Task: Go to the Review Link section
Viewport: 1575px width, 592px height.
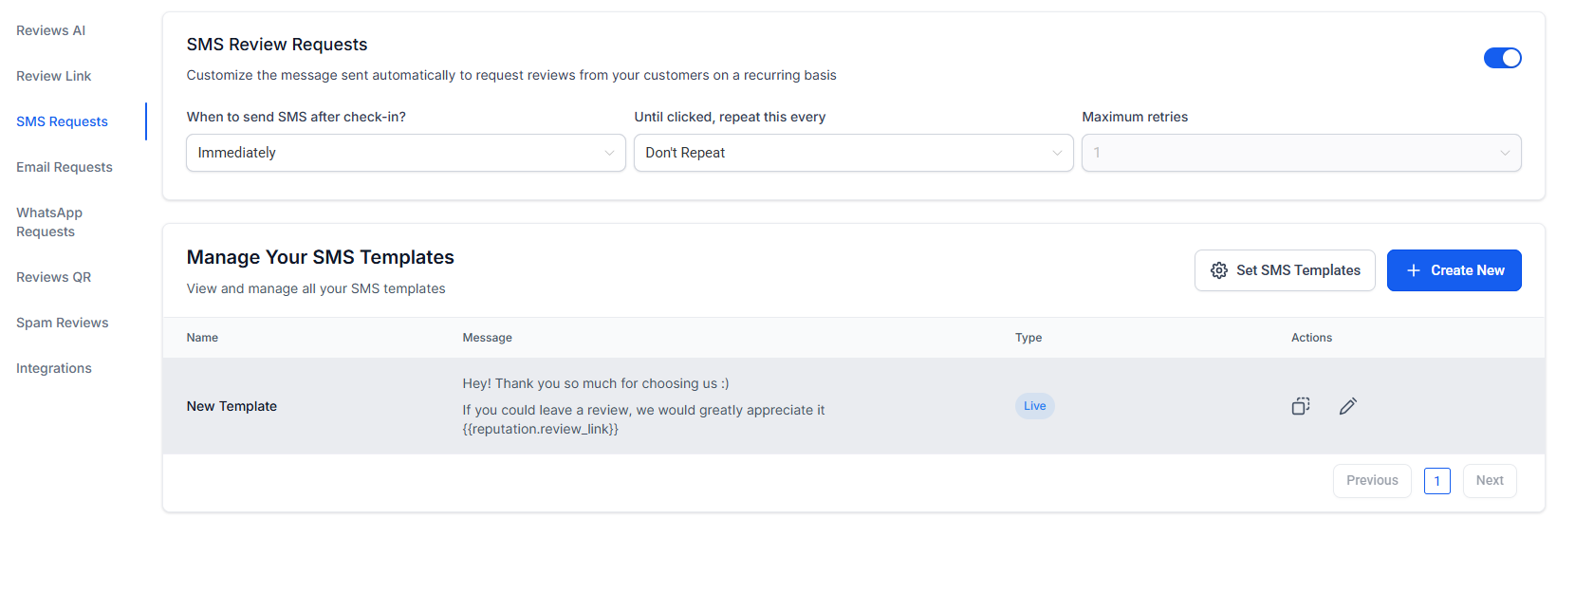Action: pyautogui.click(x=54, y=76)
